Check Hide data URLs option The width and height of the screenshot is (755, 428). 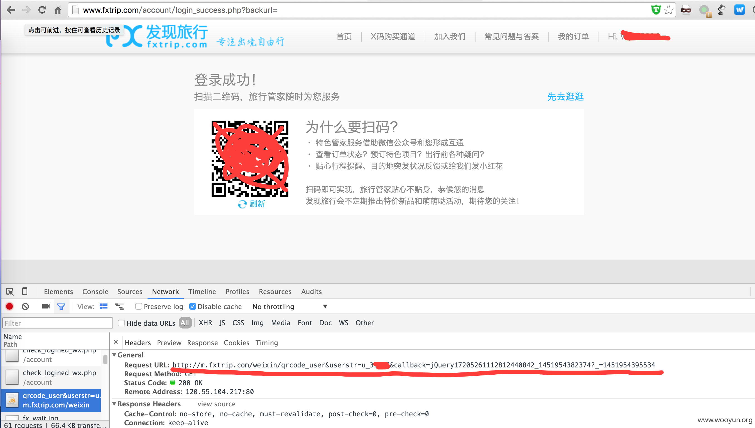coord(121,323)
